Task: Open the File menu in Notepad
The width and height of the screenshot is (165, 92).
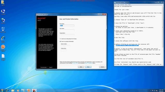Action: point(115,5)
